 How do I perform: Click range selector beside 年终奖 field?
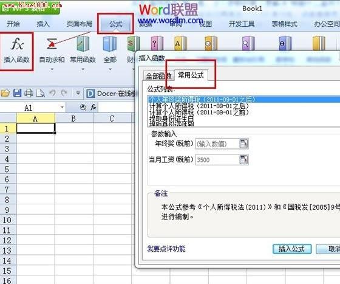coord(243,144)
